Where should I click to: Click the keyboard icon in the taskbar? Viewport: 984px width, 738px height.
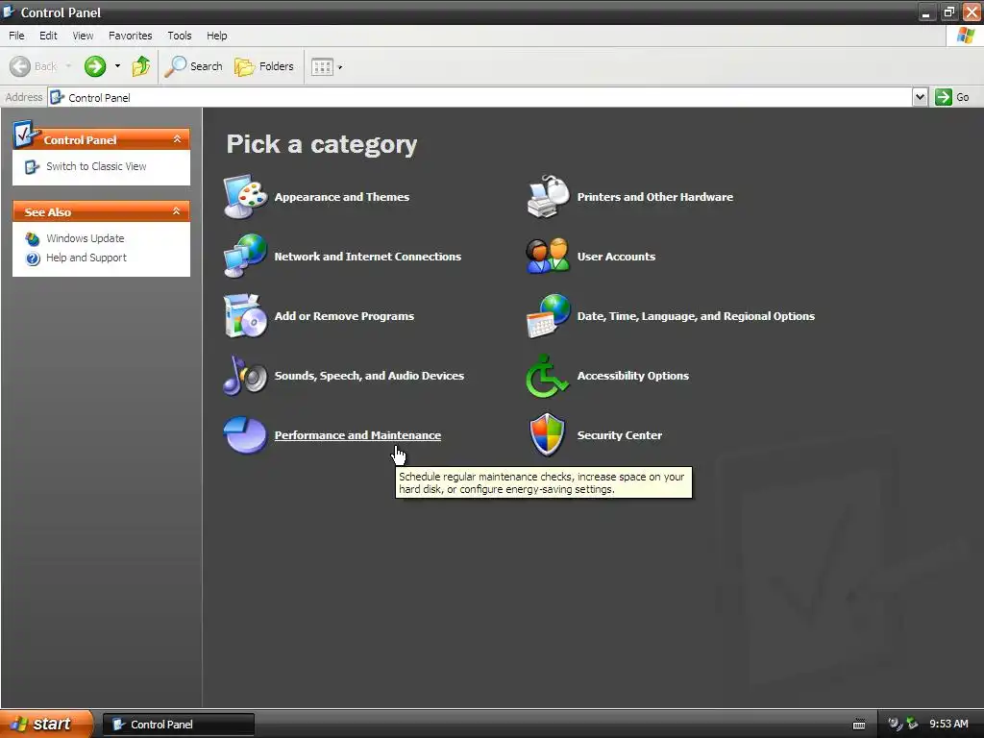859,725
